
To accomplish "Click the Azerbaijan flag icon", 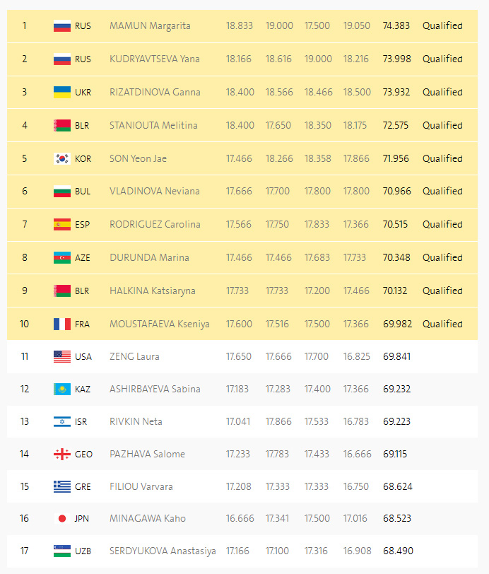I will [x=61, y=257].
